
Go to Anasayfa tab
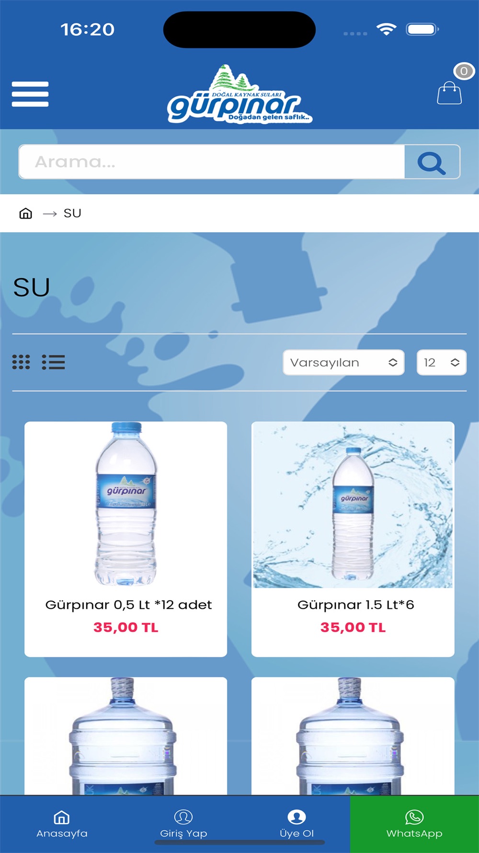tap(62, 824)
